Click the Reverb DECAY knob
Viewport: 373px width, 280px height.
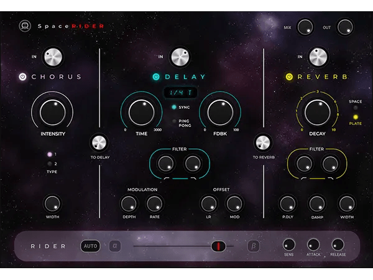317,113
